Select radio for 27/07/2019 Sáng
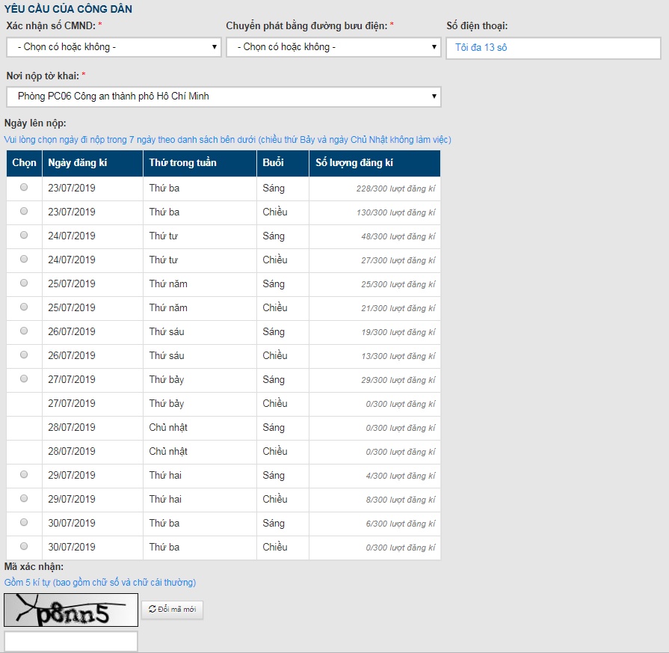Viewport: 669px width, 653px height. [24, 378]
